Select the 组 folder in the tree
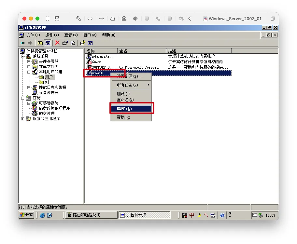This screenshot has width=297, height=244. (47, 82)
